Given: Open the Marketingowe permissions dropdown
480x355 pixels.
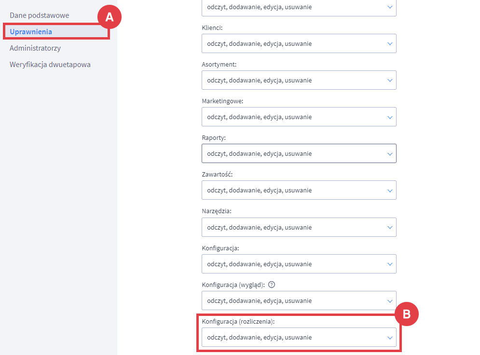Looking at the screenshot, I should pyautogui.click(x=299, y=117).
